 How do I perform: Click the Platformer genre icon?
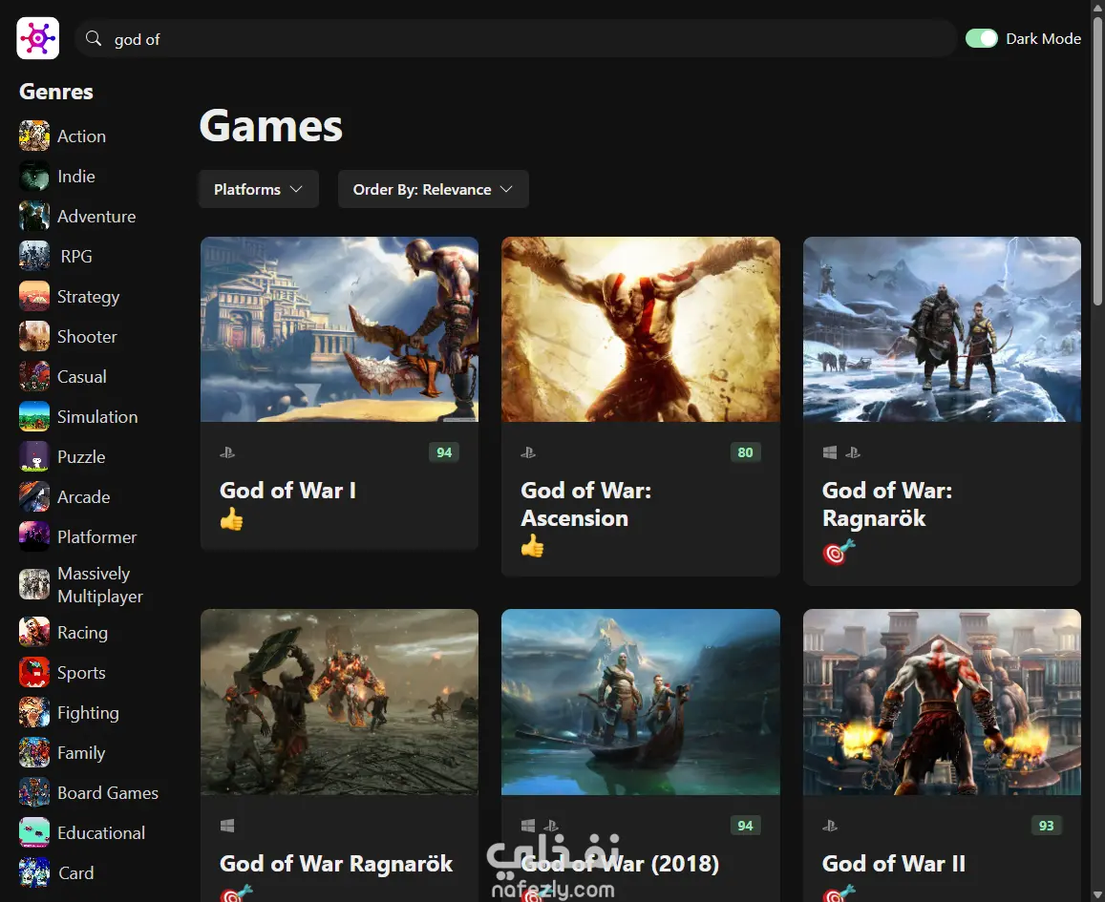pyautogui.click(x=33, y=537)
